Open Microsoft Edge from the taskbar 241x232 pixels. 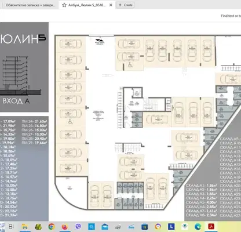tap(198, 227)
